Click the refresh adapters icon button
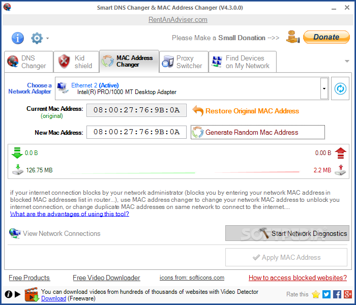356x305 pixels. 340,88
